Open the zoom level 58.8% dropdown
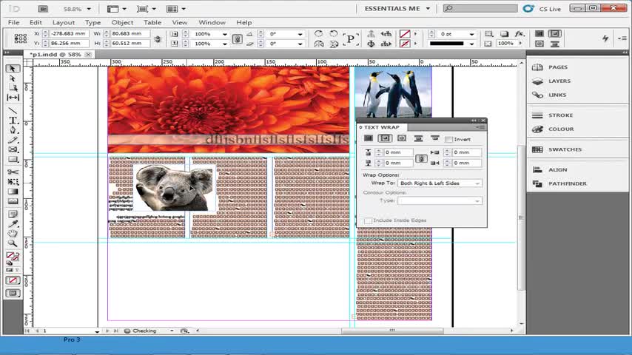The image size is (632, 355). [89, 9]
